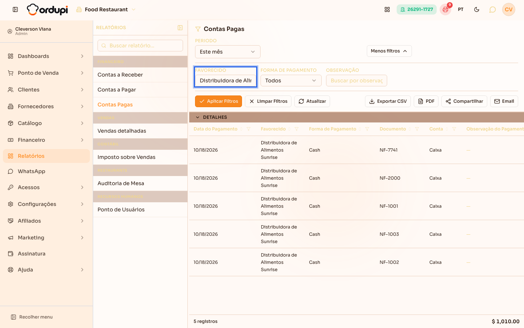This screenshot has width=524, height=328.
Task: Open Forma de Pagamento dropdown
Action: tap(291, 81)
